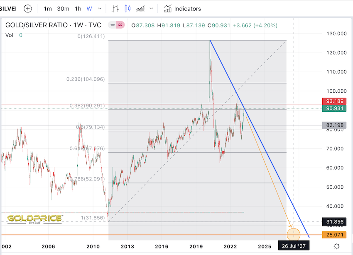Switch to 1m timeframe
This screenshot has width=353, height=255.
click(x=48, y=8)
